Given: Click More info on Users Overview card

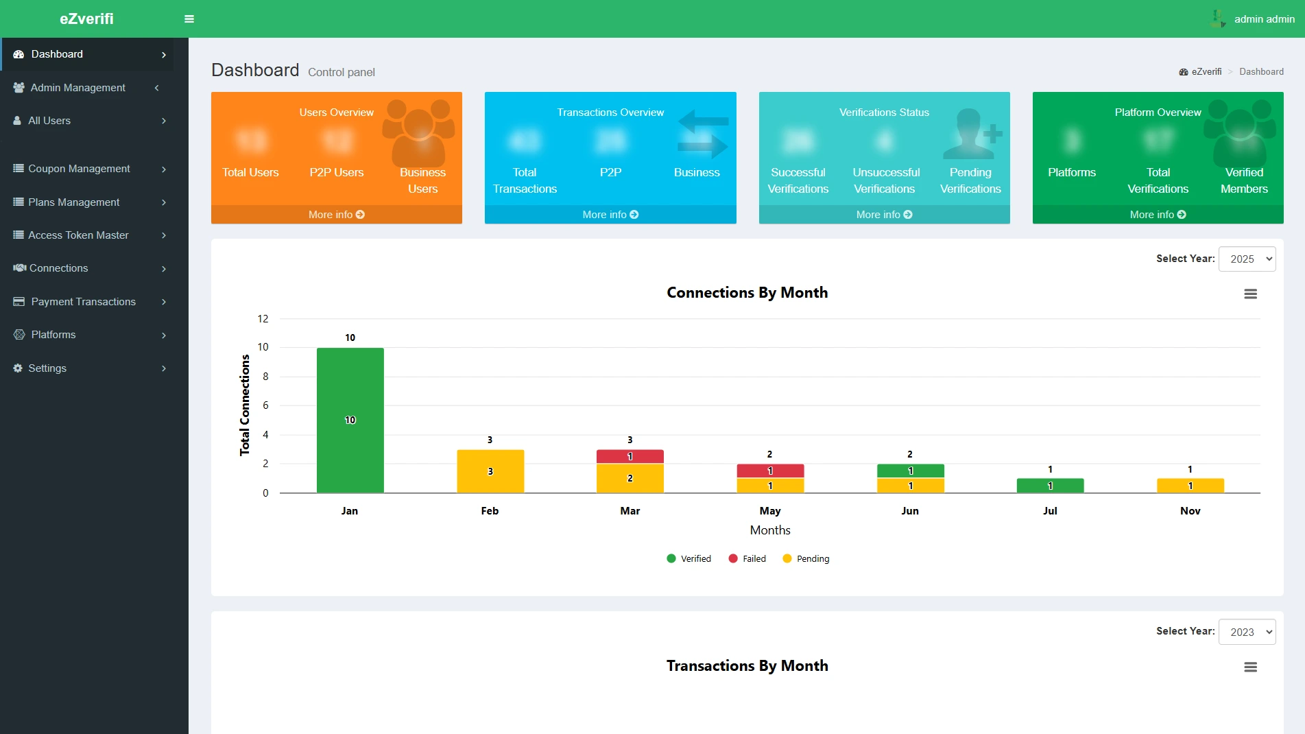Looking at the screenshot, I should [x=337, y=215].
